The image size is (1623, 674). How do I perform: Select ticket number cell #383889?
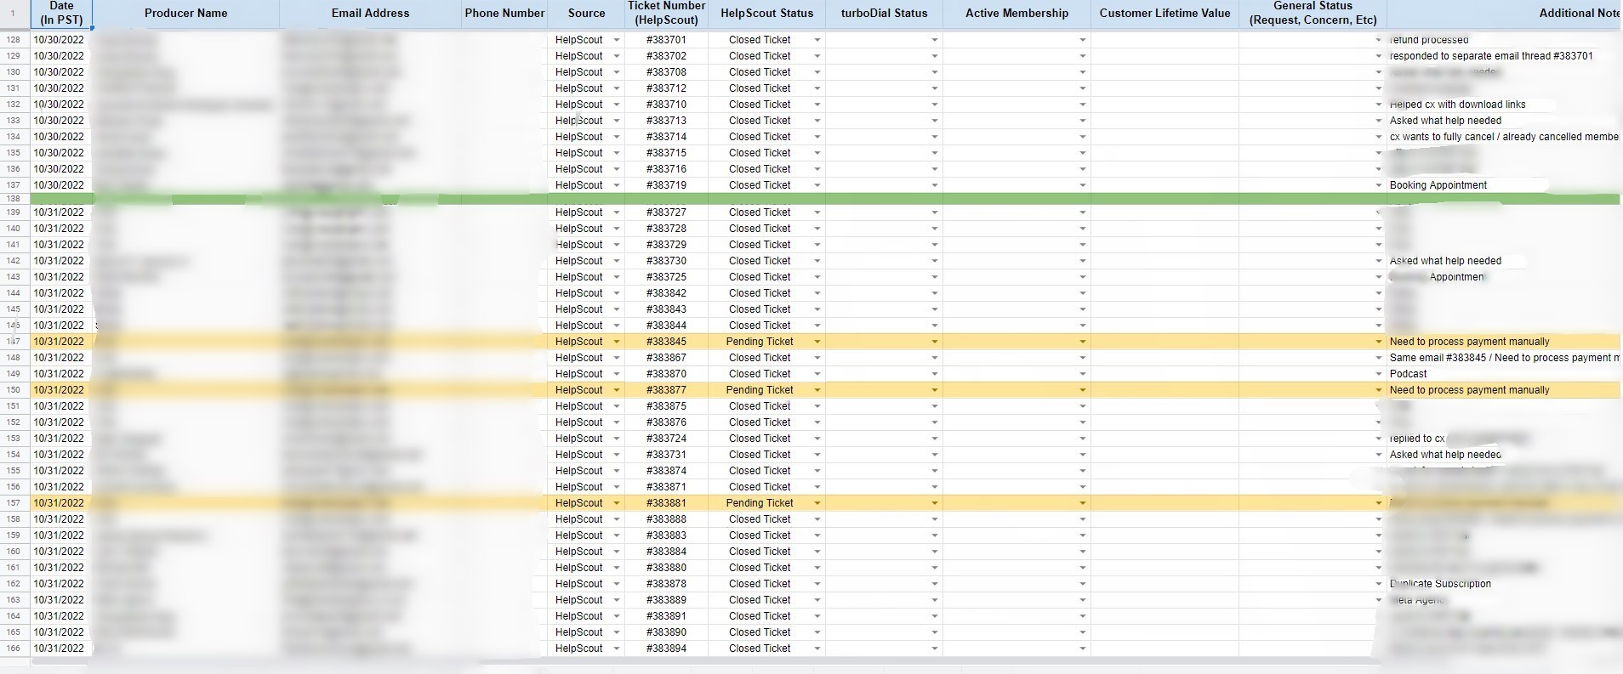pos(666,600)
